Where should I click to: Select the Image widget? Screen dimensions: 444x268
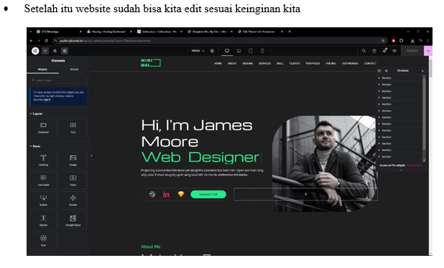73,160
